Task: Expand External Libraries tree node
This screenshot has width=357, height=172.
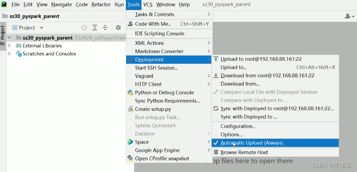Action: [x=9, y=46]
